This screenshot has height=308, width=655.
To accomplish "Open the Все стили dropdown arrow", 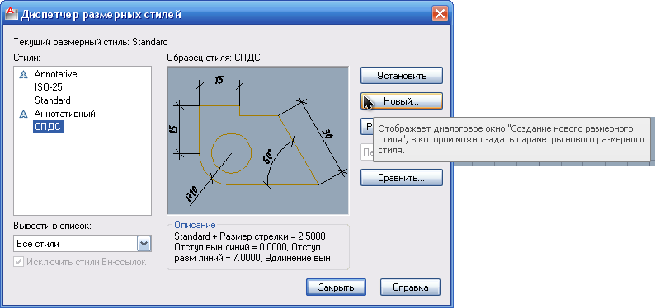I will [x=144, y=244].
